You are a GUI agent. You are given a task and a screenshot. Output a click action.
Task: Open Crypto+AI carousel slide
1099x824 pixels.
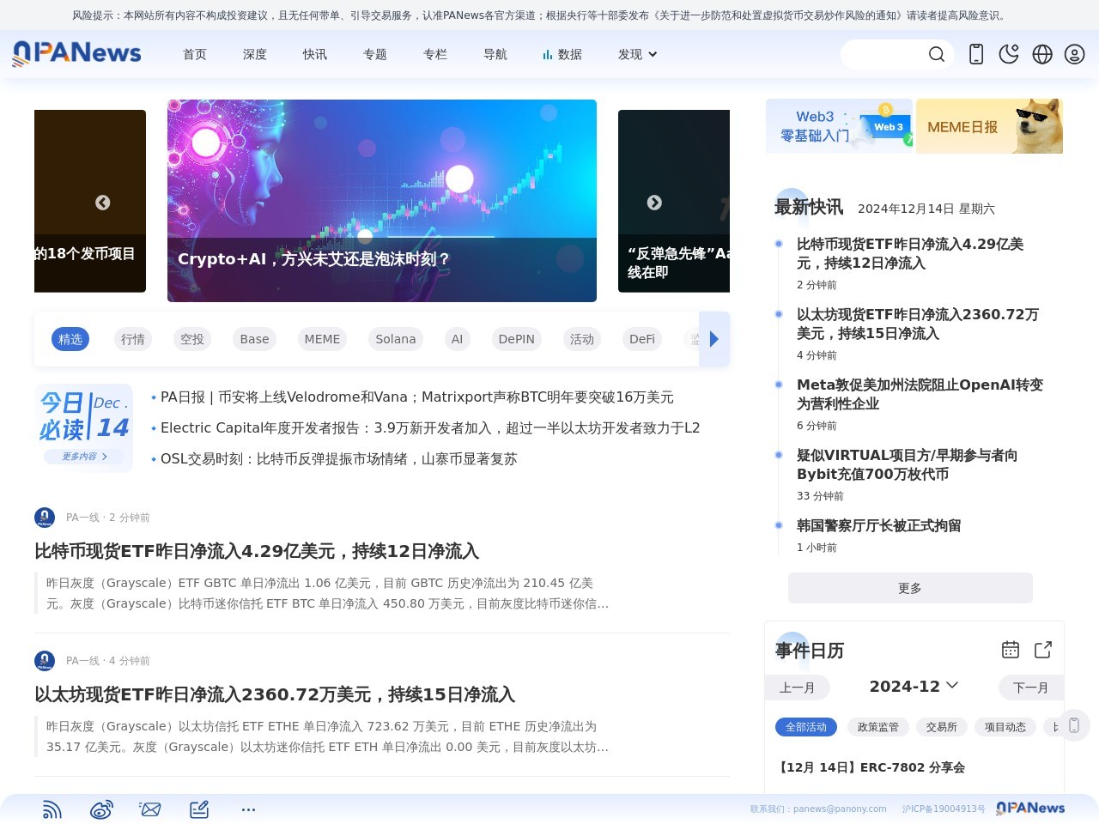click(382, 201)
